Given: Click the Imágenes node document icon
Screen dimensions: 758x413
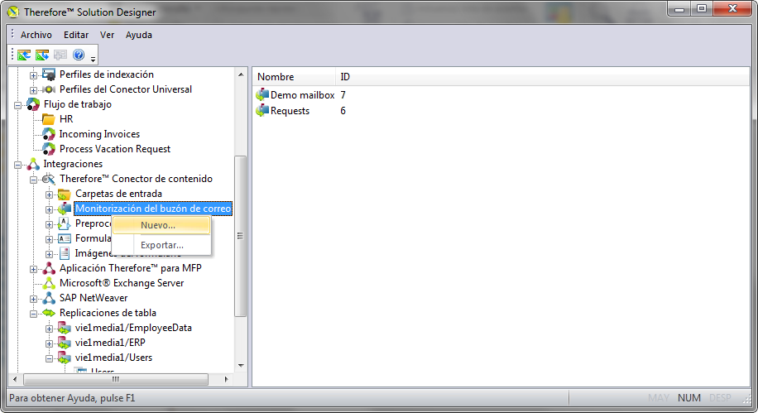Looking at the screenshot, I should tap(65, 253).
